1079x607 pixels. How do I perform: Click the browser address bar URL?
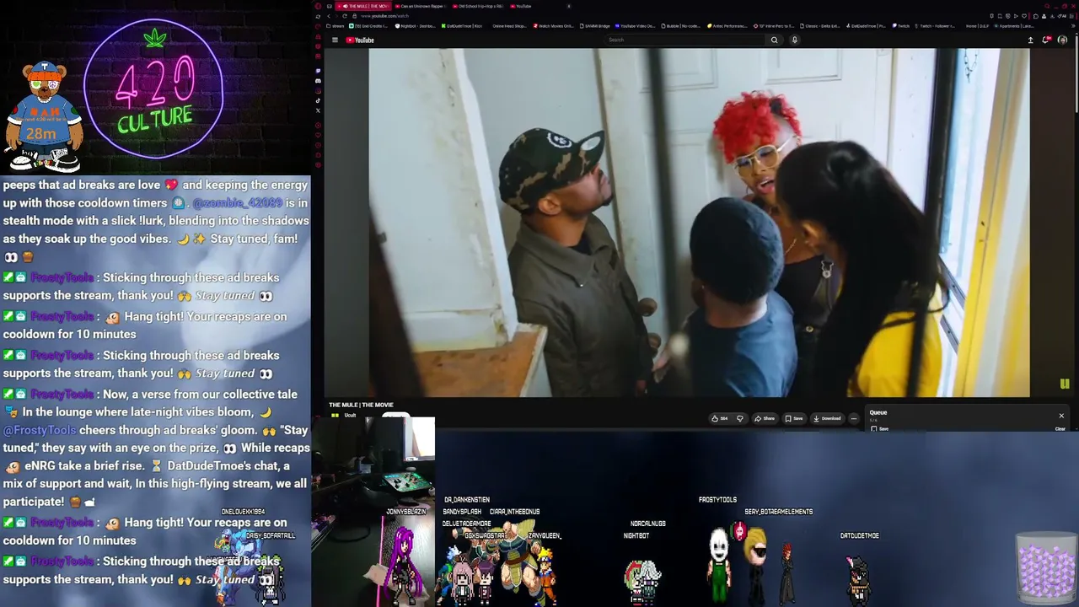(x=384, y=16)
